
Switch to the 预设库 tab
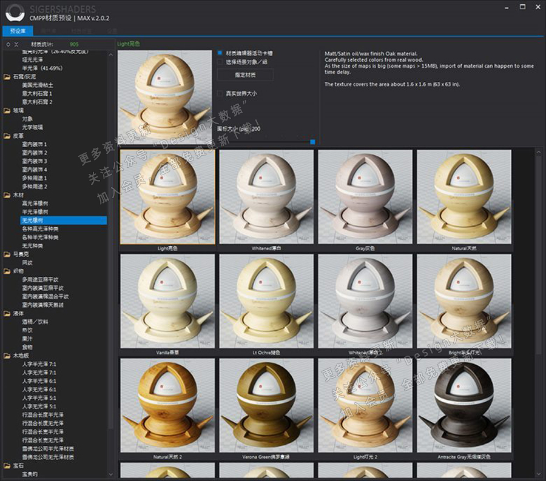(x=18, y=30)
